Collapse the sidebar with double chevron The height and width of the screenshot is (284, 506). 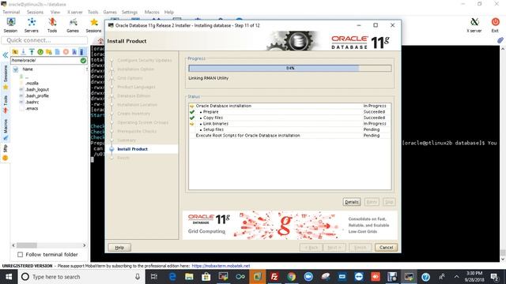coord(6,55)
